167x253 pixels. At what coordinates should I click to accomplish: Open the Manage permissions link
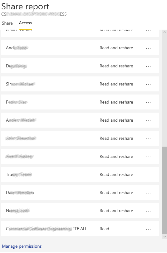[22, 246]
